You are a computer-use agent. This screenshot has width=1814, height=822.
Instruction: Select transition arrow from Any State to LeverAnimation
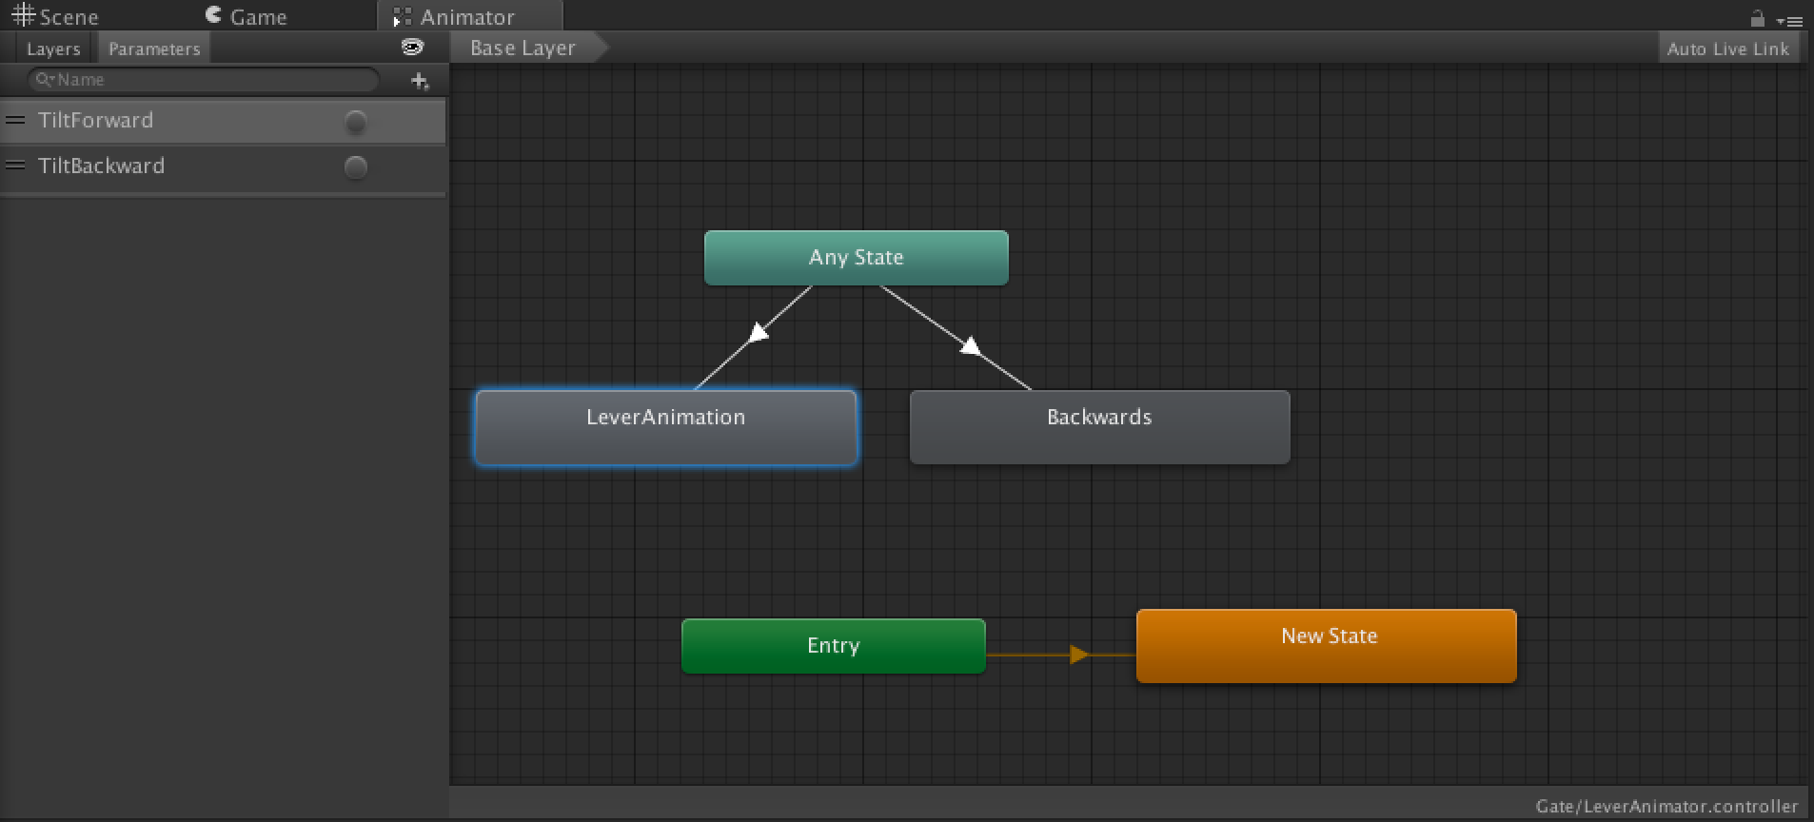point(758,333)
